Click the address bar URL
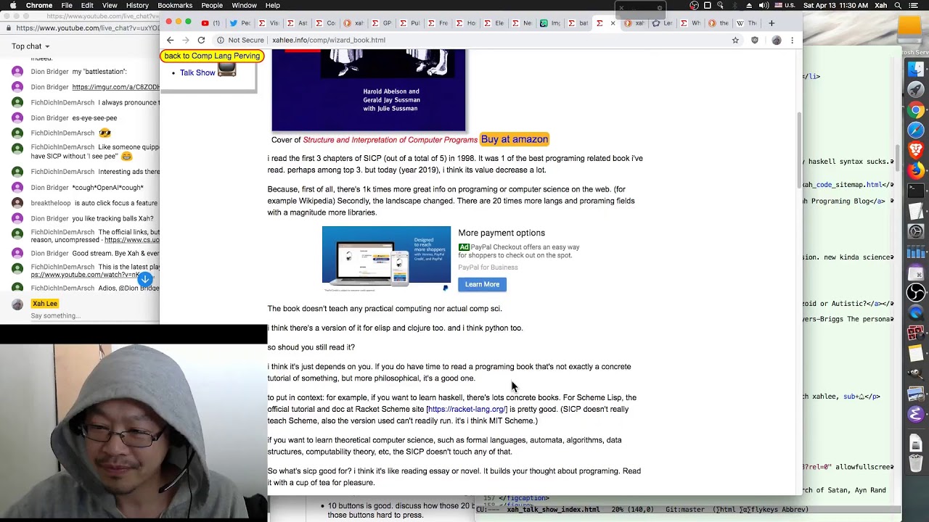Image resolution: width=929 pixels, height=522 pixels. pos(329,41)
